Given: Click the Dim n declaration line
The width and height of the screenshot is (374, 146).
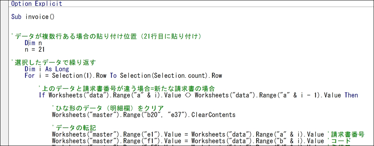Looking at the screenshot, I should click(x=33, y=43).
